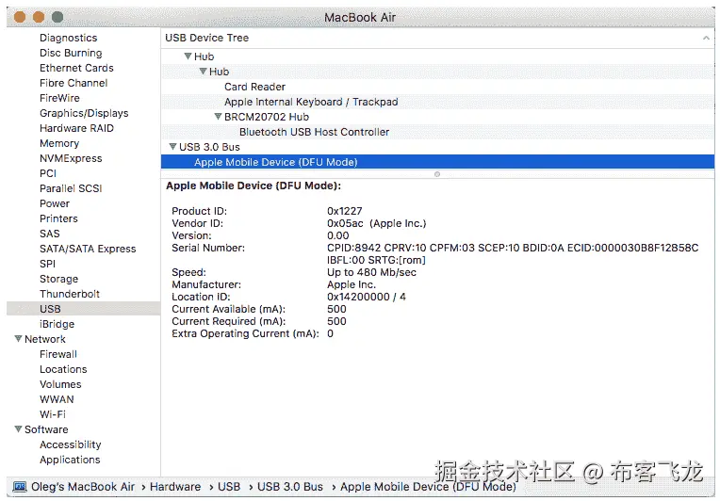Select Card Reader in the device tree
Image resolution: width=720 pixels, height=501 pixels.
pos(437,87)
